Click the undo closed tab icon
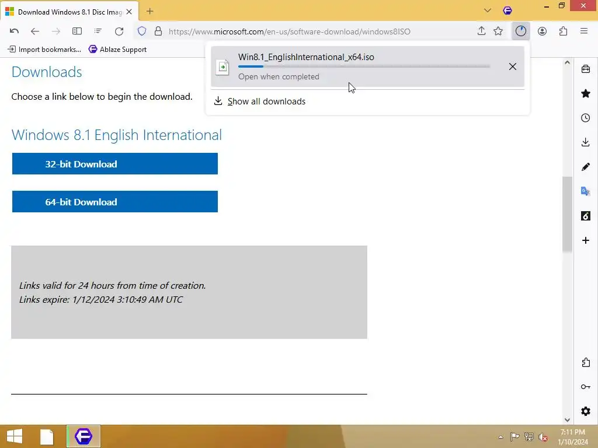The height and width of the screenshot is (448, 598). click(14, 32)
